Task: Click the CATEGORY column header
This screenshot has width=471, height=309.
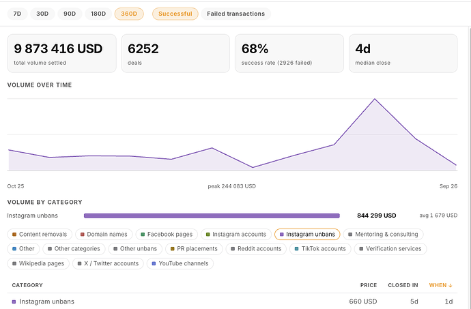Action: (x=27, y=285)
